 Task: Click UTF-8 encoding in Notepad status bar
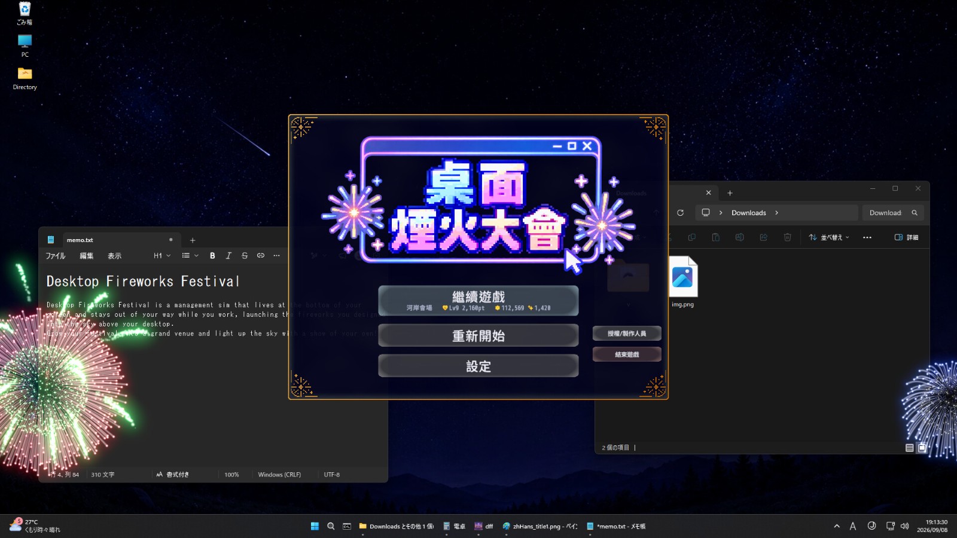(332, 475)
